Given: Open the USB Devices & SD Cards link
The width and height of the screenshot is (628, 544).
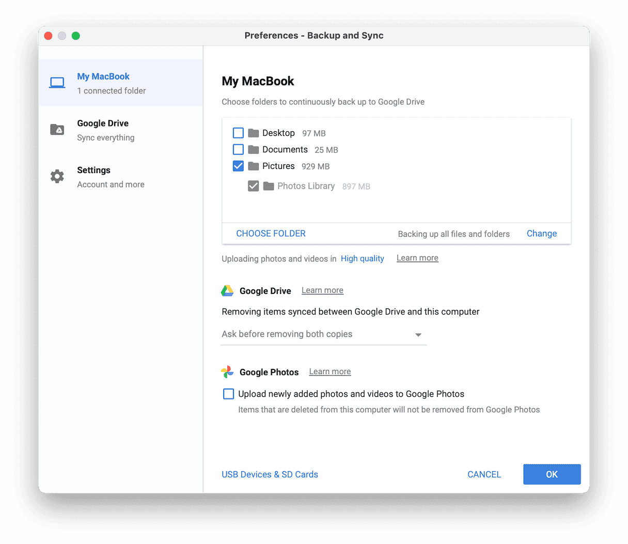Looking at the screenshot, I should click(270, 474).
